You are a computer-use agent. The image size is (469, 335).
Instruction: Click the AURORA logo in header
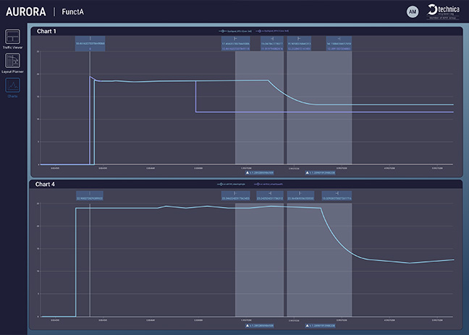pos(26,12)
